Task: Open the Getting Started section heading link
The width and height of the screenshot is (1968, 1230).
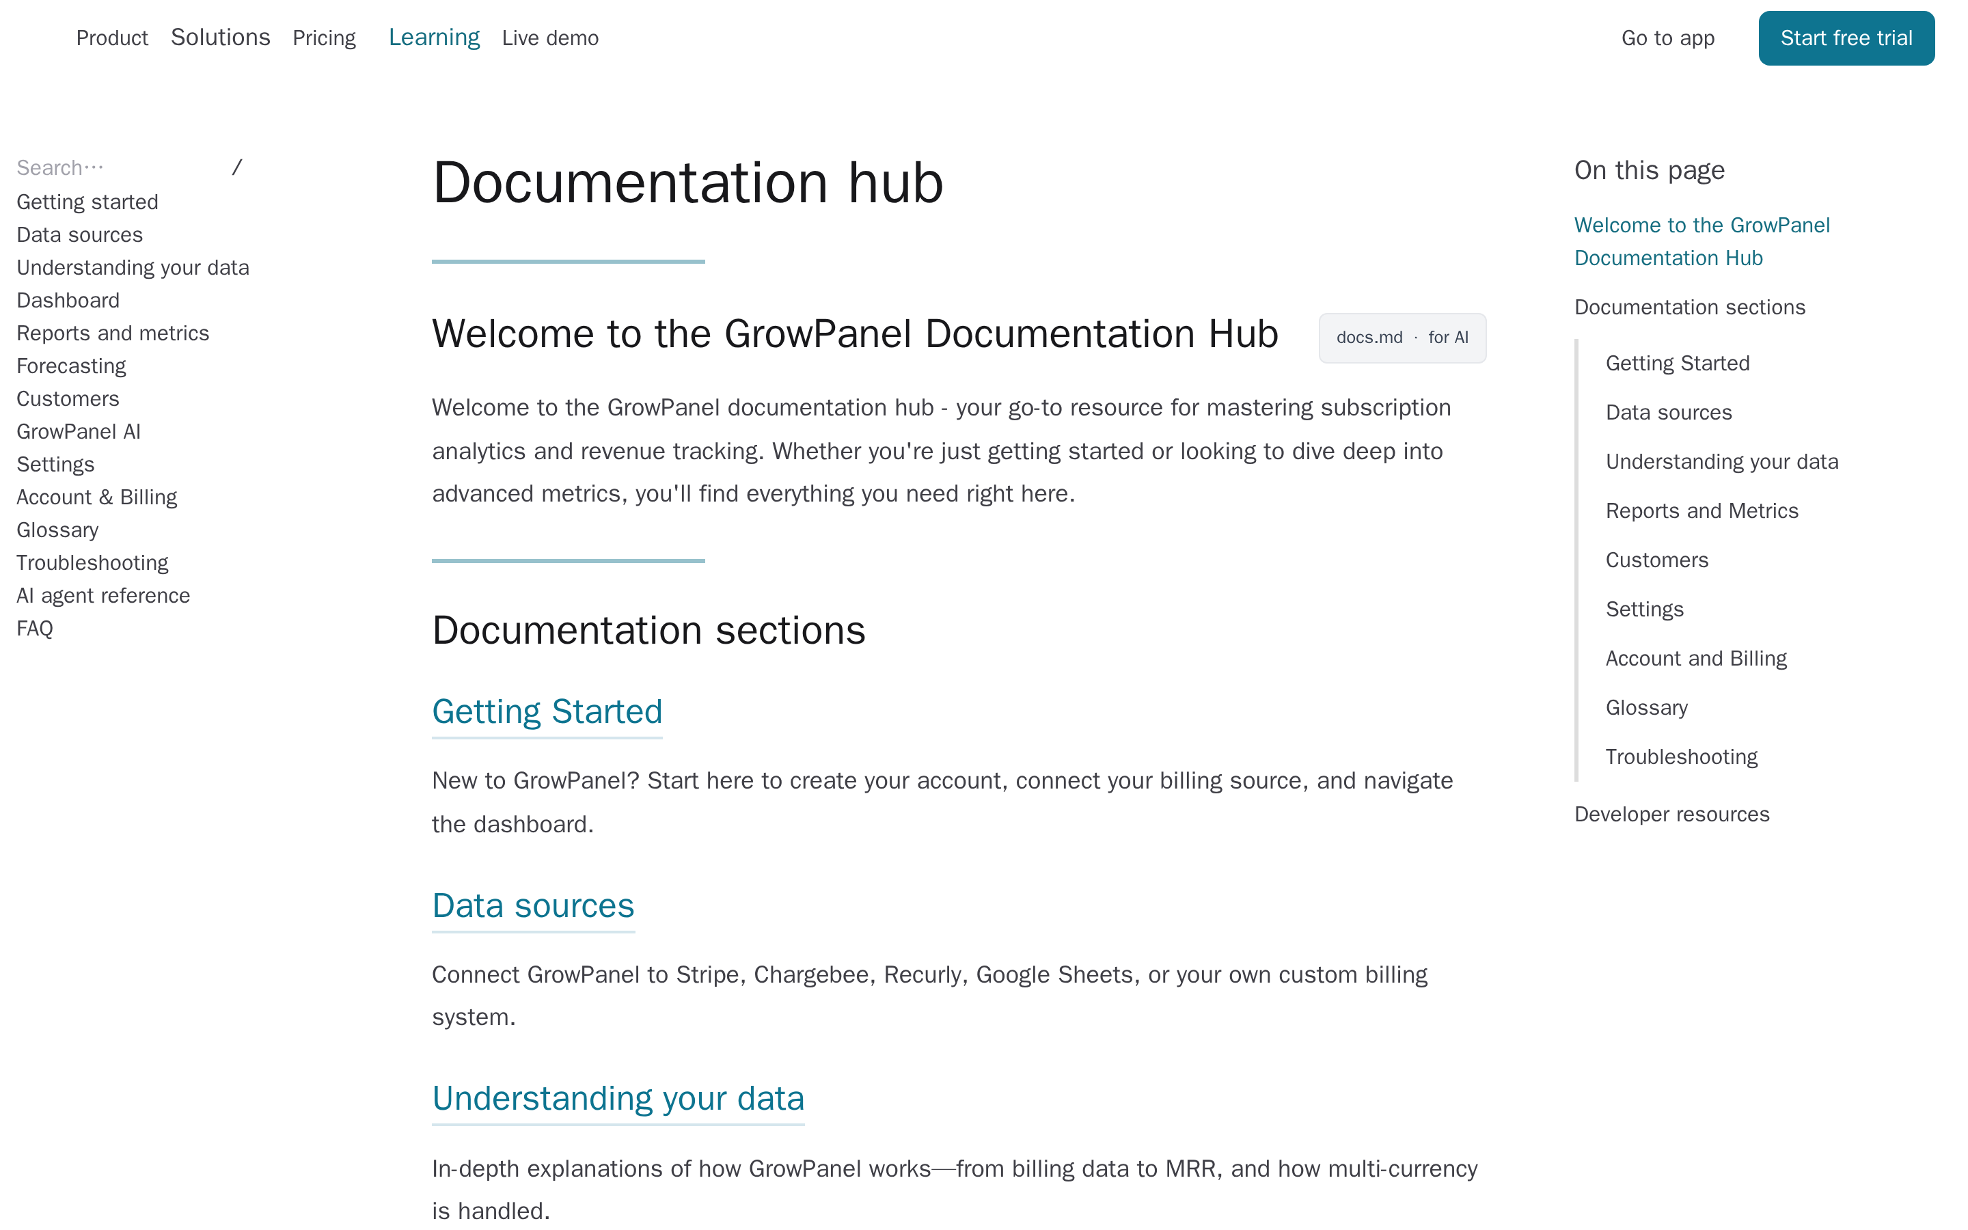Action: (547, 712)
